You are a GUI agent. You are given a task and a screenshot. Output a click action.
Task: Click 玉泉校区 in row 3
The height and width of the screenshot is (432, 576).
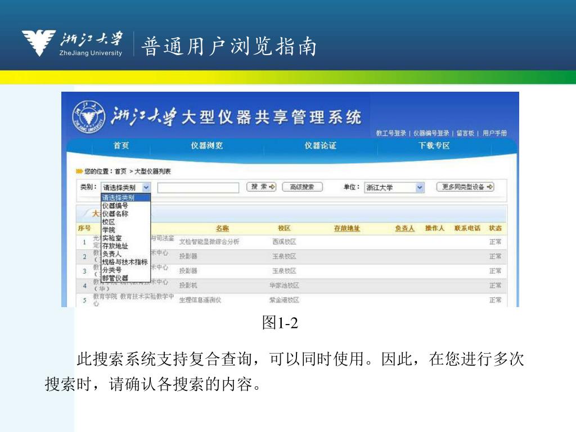(284, 271)
